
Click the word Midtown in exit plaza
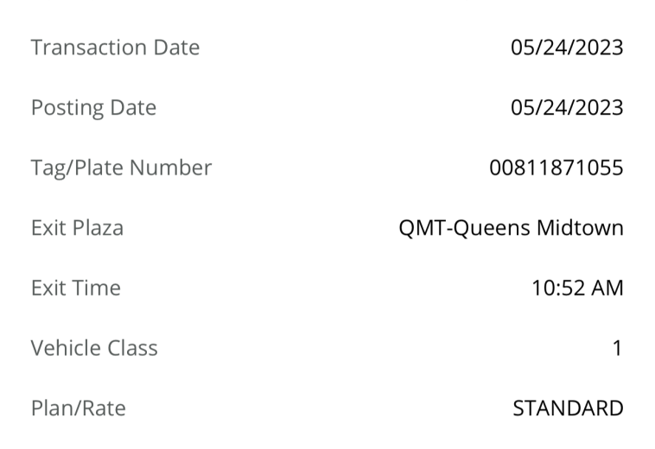pyautogui.click(x=580, y=228)
